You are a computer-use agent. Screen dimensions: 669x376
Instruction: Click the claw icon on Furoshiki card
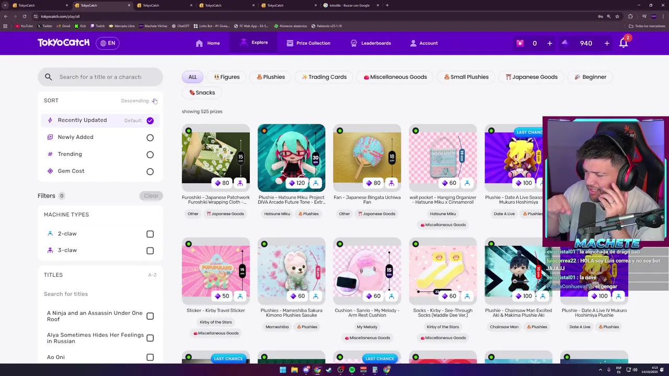point(240,183)
